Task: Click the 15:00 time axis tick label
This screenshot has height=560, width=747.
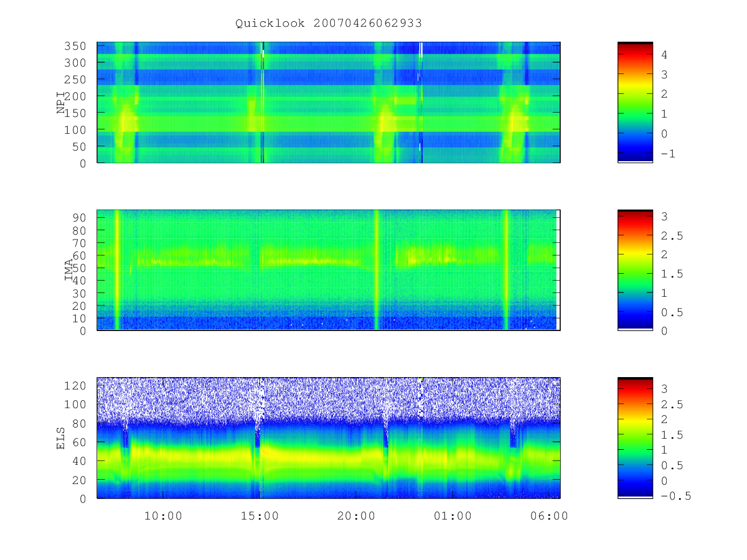Action: pyautogui.click(x=260, y=516)
